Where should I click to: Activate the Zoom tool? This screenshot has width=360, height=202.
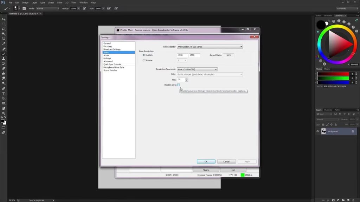[4, 113]
